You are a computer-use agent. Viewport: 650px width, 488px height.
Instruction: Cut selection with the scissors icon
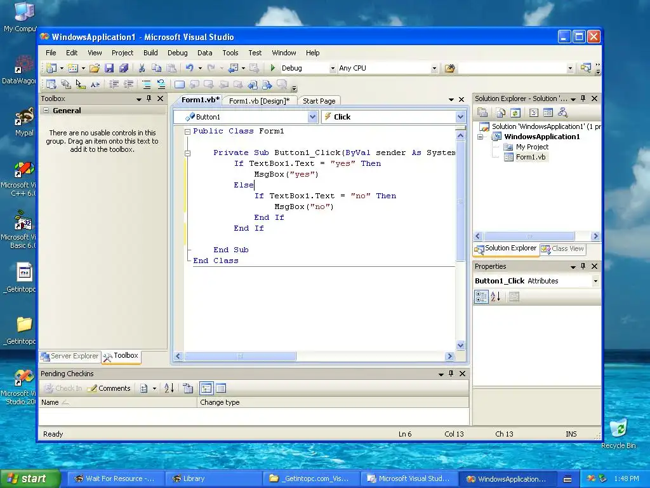pos(142,68)
